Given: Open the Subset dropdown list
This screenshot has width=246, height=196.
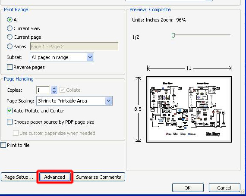Looking at the screenshot, I should coord(62,57).
